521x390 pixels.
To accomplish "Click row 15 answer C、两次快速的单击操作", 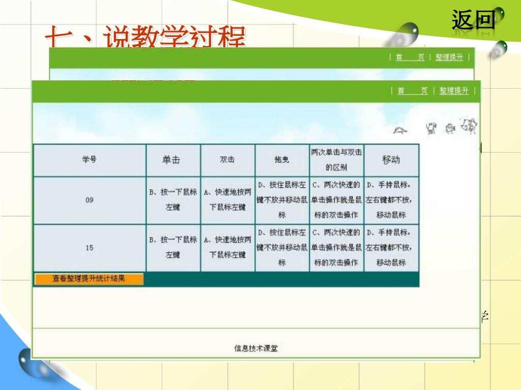I will pos(337,248).
